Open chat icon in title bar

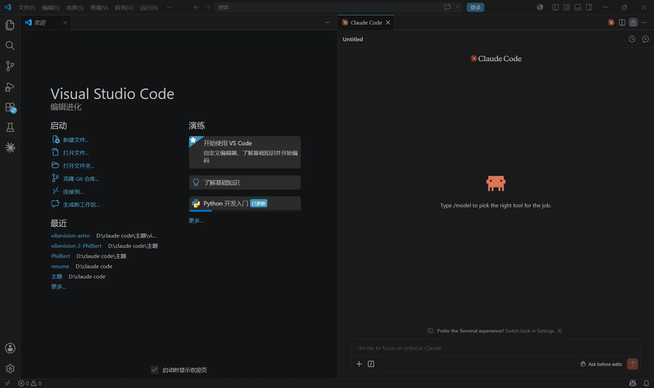coord(447,7)
